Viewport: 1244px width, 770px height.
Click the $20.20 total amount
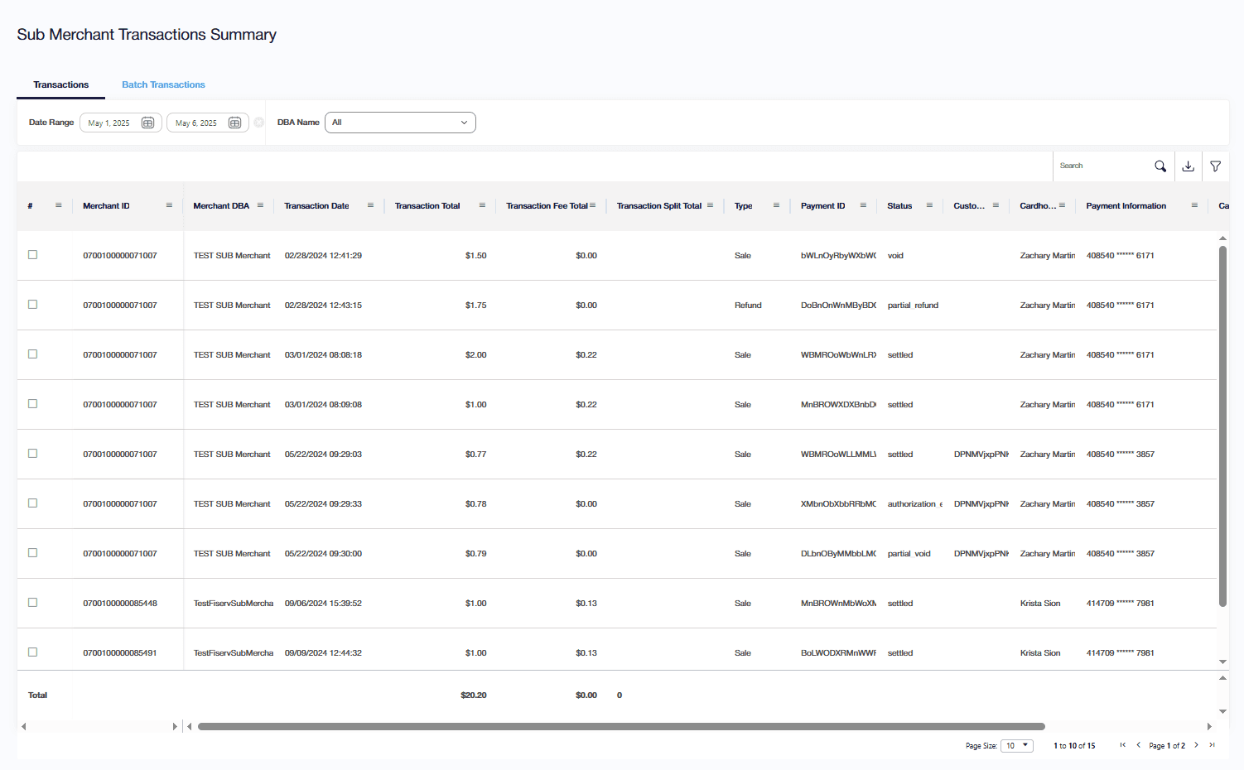474,695
